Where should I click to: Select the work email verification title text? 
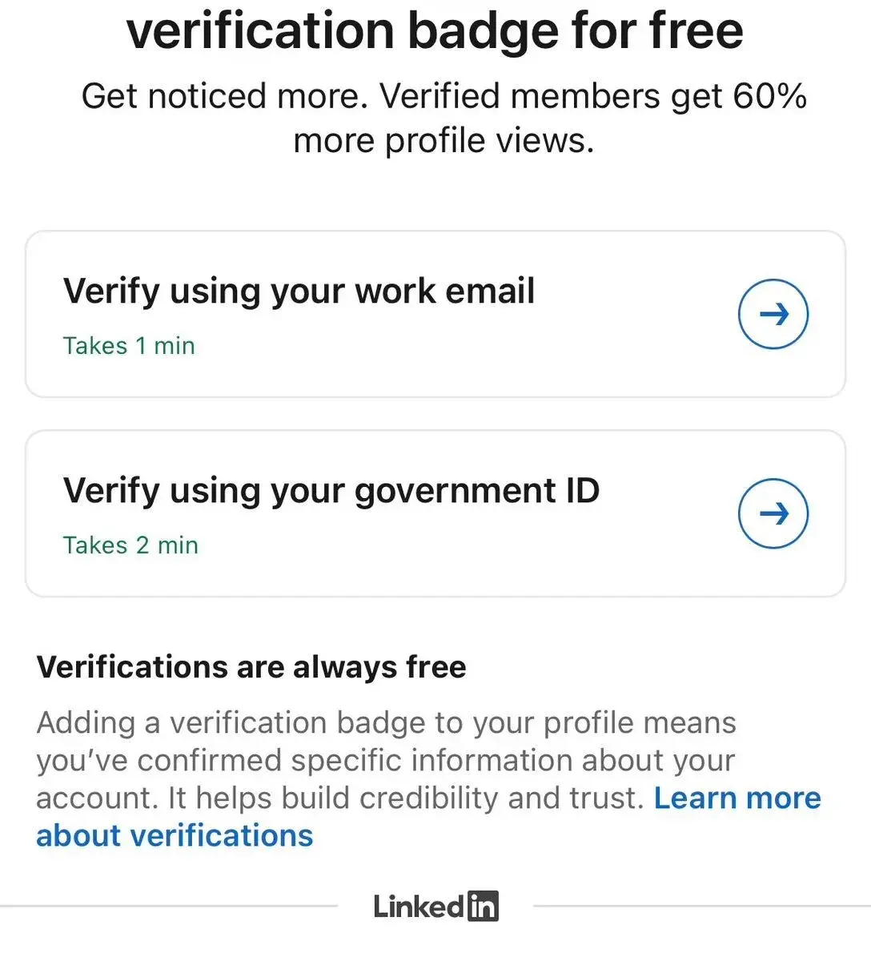pyautogui.click(x=299, y=292)
